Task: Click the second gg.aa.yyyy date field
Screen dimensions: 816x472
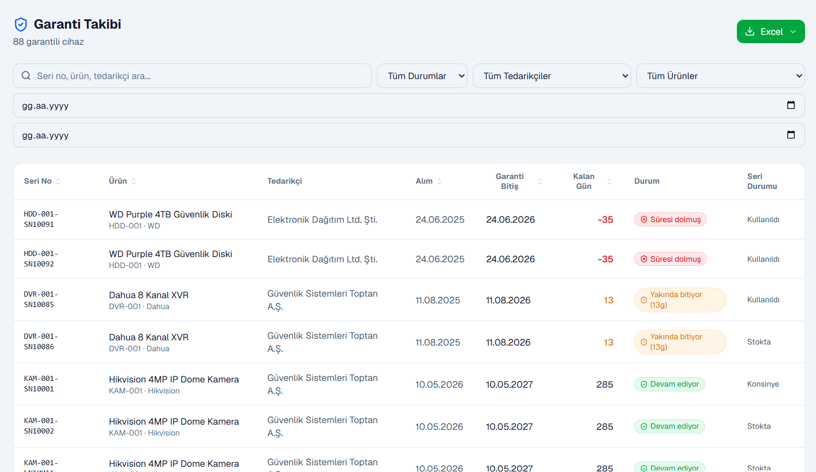Action: tap(409, 135)
